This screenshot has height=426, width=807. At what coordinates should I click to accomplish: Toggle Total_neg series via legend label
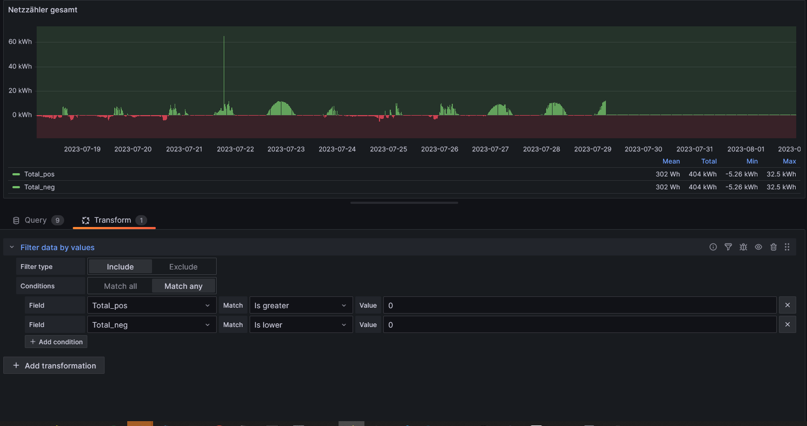click(x=39, y=187)
